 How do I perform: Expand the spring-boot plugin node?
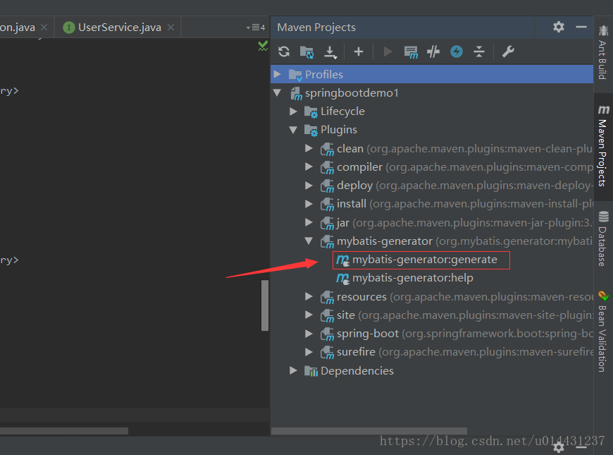(309, 333)
